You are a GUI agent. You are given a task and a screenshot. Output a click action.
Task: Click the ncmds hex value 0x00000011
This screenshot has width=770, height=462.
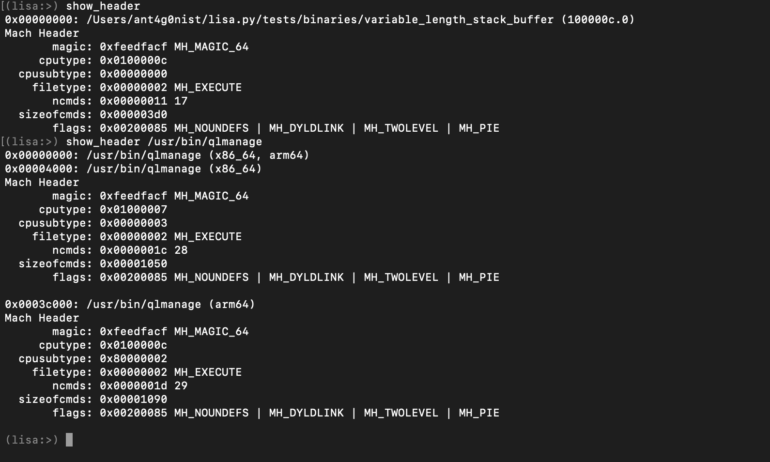pyautogui.click(x=133, y=101)
